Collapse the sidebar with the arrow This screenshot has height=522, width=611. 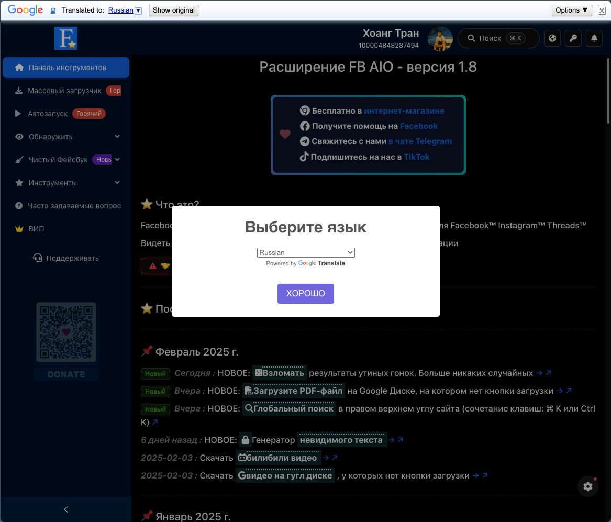66,509
